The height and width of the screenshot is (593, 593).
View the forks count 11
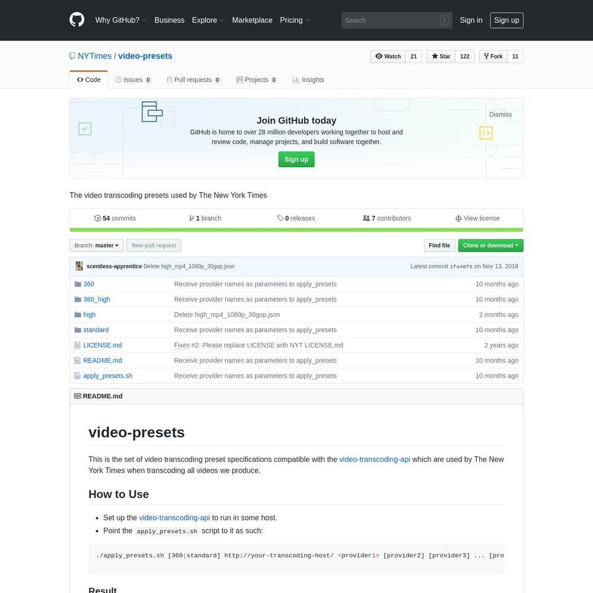point(515,56)
